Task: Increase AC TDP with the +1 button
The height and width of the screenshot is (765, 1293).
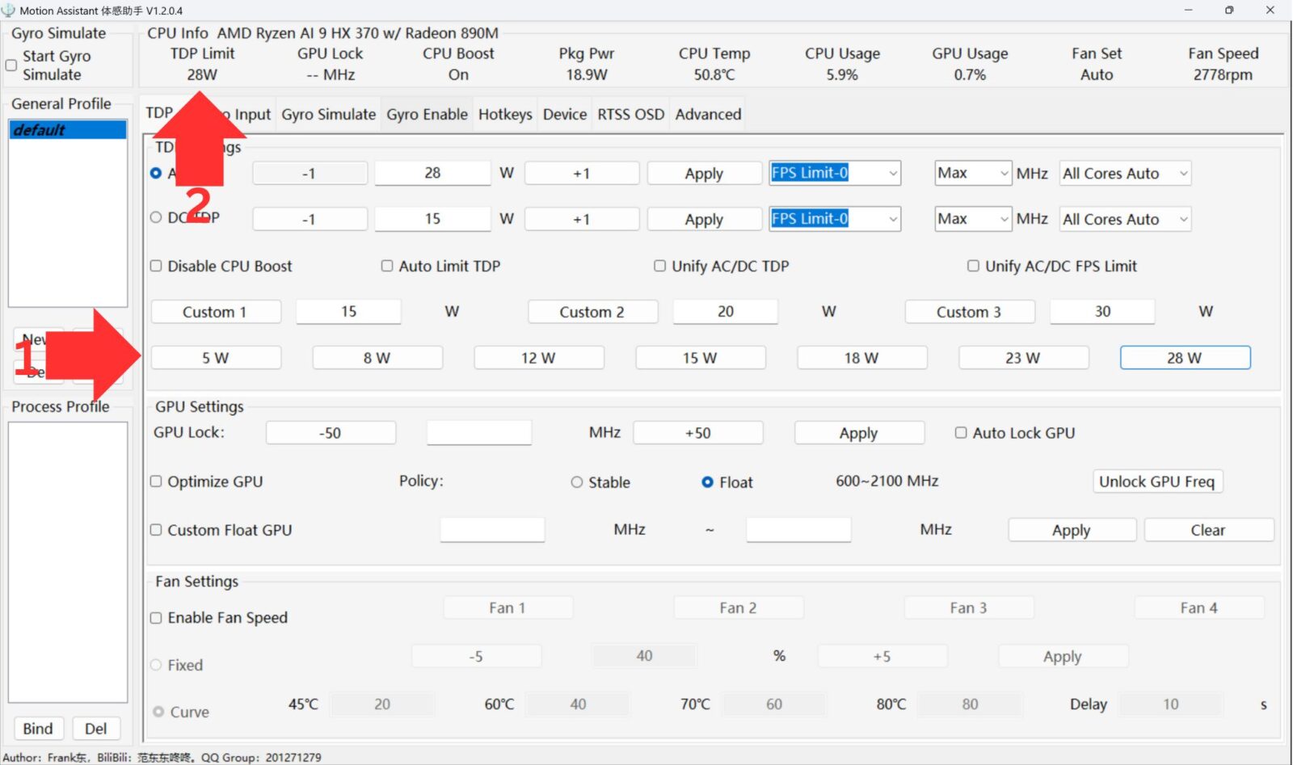Action: (581, 173)
